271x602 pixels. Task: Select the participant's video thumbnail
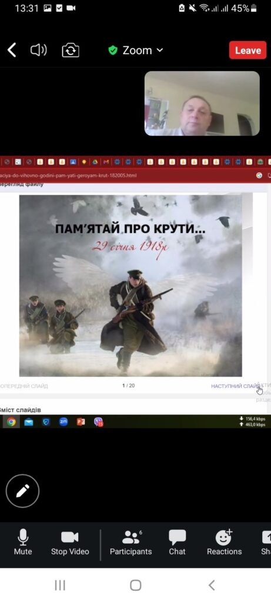(202, 103)
